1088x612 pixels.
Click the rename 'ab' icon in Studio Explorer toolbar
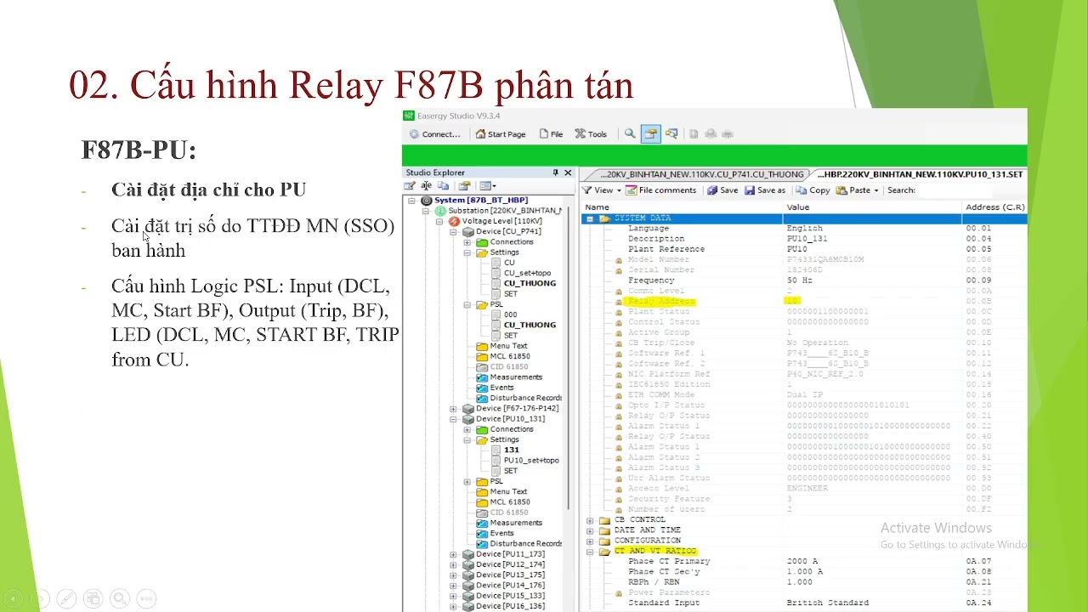click(426, 186)
